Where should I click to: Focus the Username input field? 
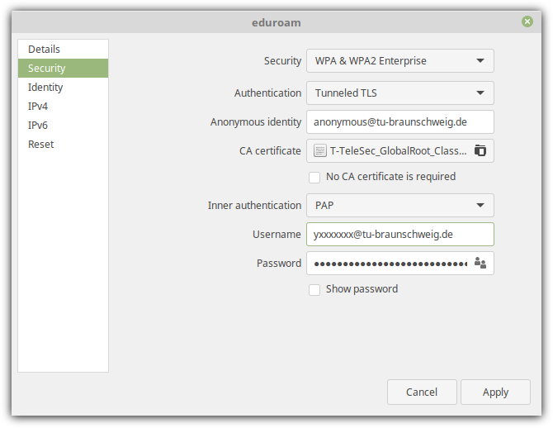399,235
